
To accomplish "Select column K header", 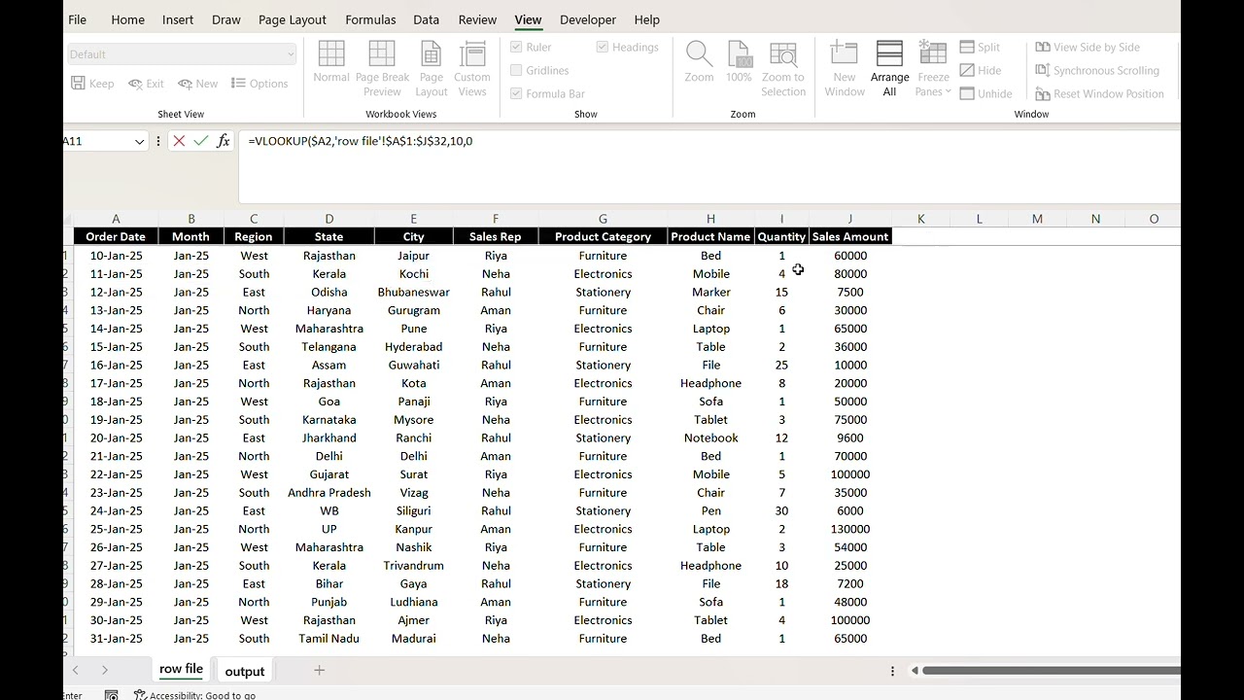I will click(x=920, y=219).
